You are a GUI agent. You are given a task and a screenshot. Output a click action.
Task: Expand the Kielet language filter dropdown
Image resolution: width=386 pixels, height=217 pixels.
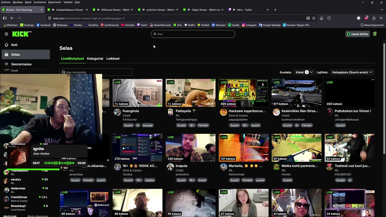[304, 72]
